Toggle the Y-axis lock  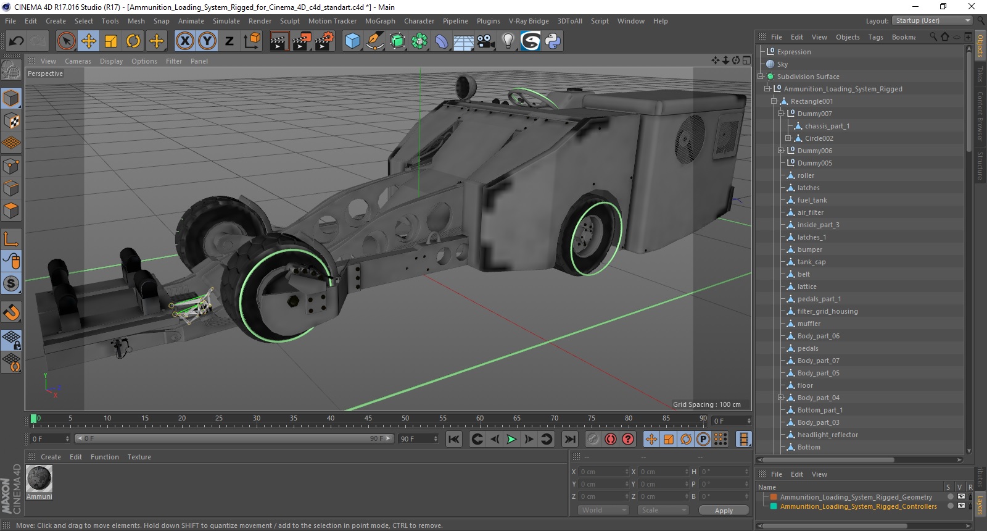tap(207, 41)
